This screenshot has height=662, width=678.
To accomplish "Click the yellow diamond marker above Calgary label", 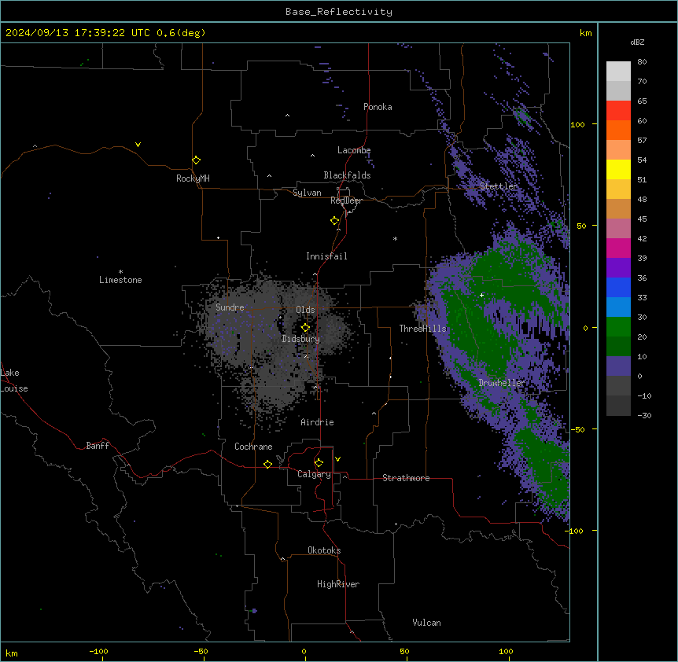I will tap(319, 463).
